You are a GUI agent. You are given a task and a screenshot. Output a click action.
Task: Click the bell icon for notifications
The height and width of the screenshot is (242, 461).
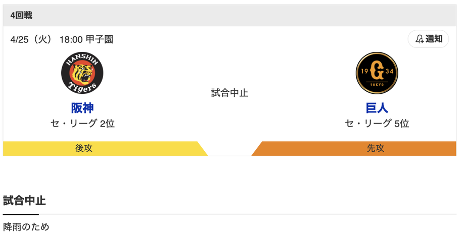pyautogui.click(x=419, y=39)
